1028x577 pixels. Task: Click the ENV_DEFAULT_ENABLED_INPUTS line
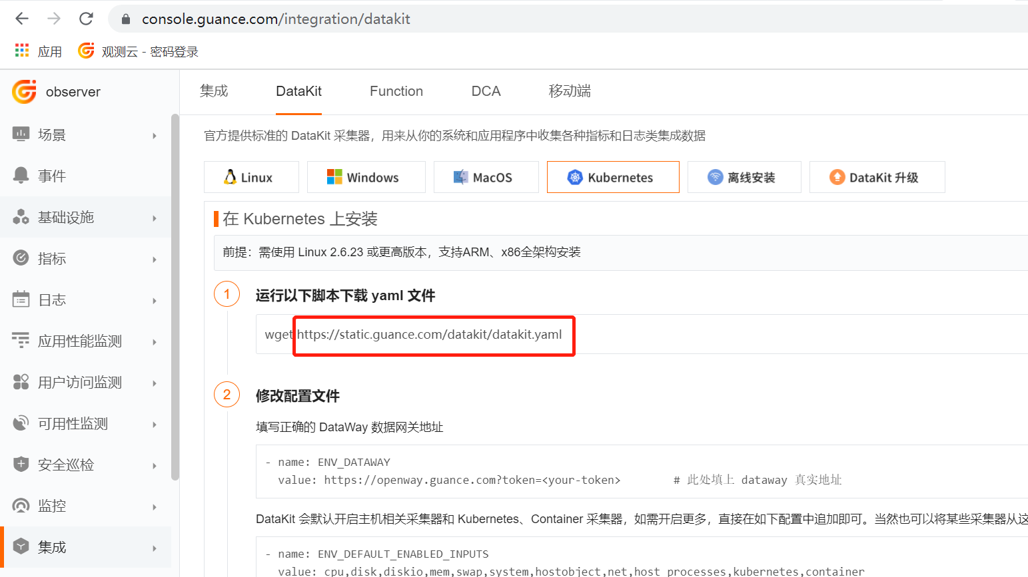(x=377, y=554)
